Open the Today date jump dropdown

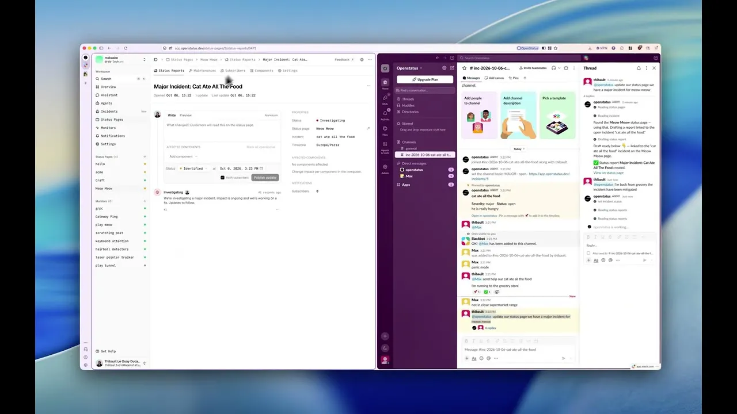tap(519, 149)
